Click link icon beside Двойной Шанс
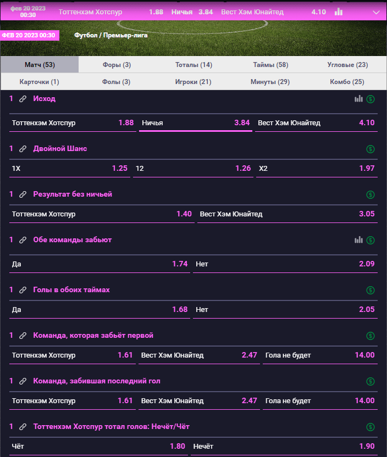 (23, 149)
